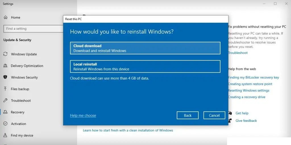Click the Recovery icon in sidebar
This screenshot has height=145, width=291.
5,112
